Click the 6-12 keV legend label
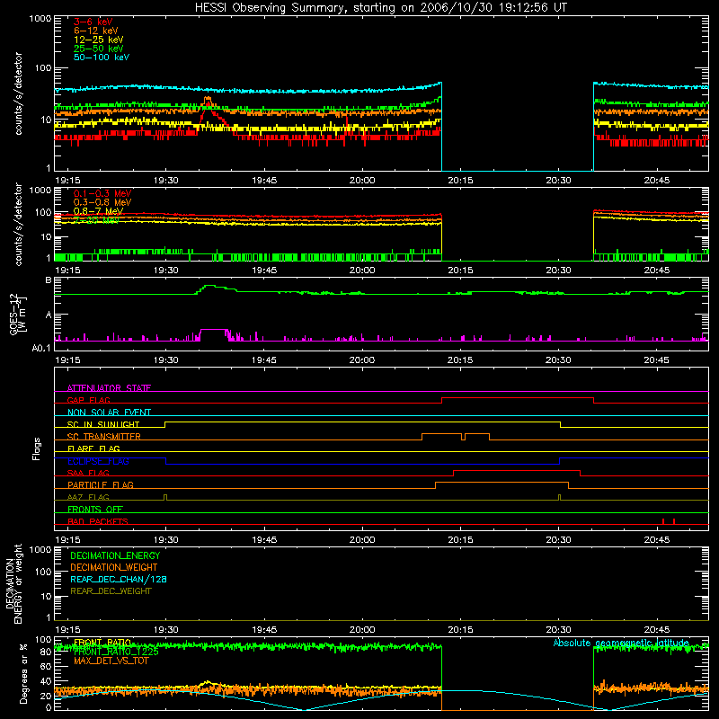The width and height of the screenshot is (719, 719). (95, 31)
